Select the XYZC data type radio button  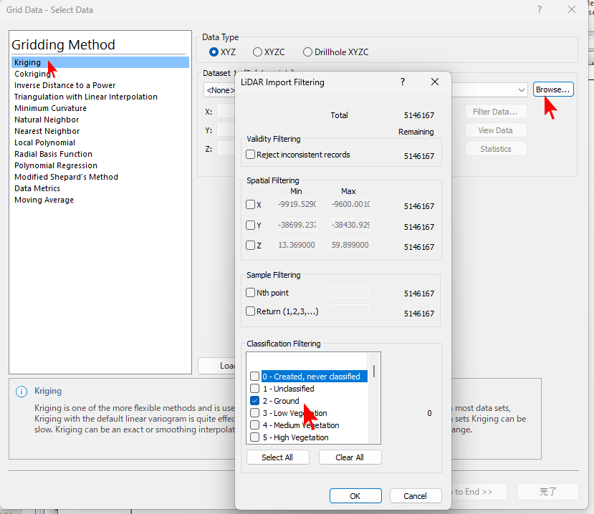257,52
